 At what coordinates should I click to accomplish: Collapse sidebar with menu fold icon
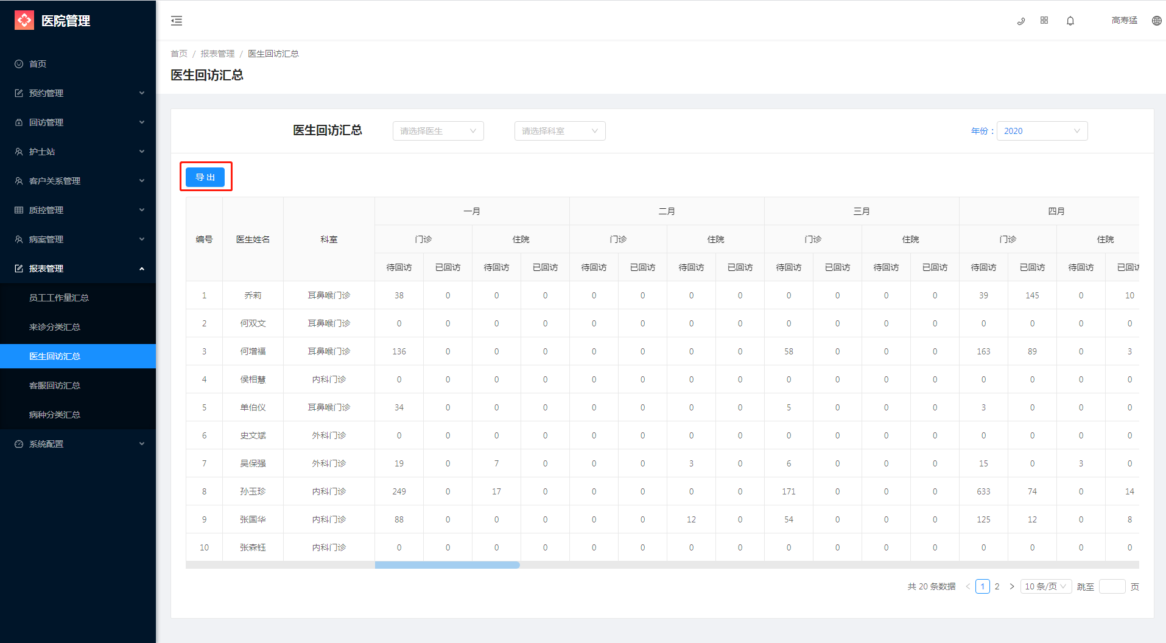coord(177,21)
